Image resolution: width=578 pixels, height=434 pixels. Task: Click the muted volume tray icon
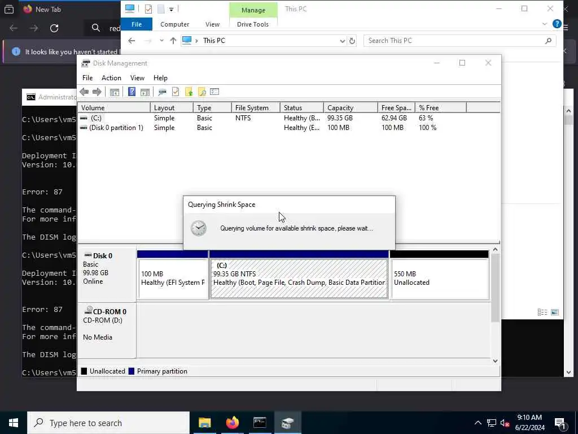click(505, 423)
